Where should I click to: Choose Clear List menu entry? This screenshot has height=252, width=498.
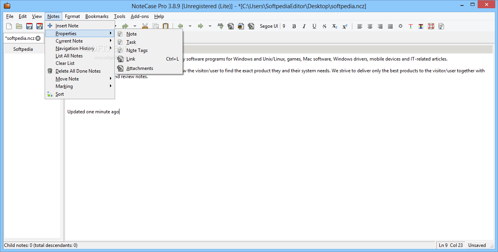80,63
